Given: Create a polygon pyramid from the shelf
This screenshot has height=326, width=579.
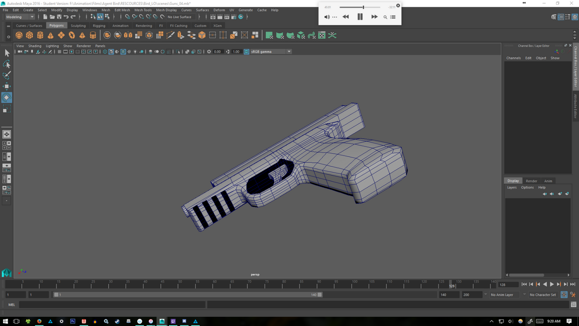Looking at the screenshot, I should pos(82,35).
